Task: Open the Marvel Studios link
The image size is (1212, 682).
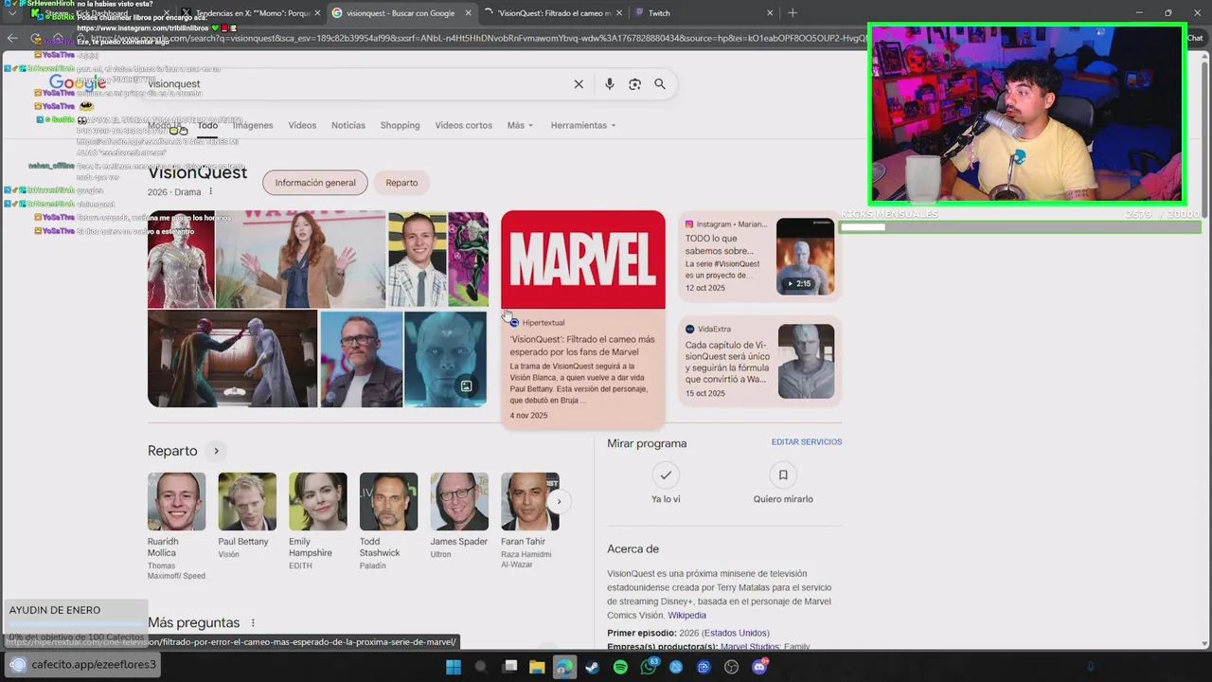Action: [748, 647]
